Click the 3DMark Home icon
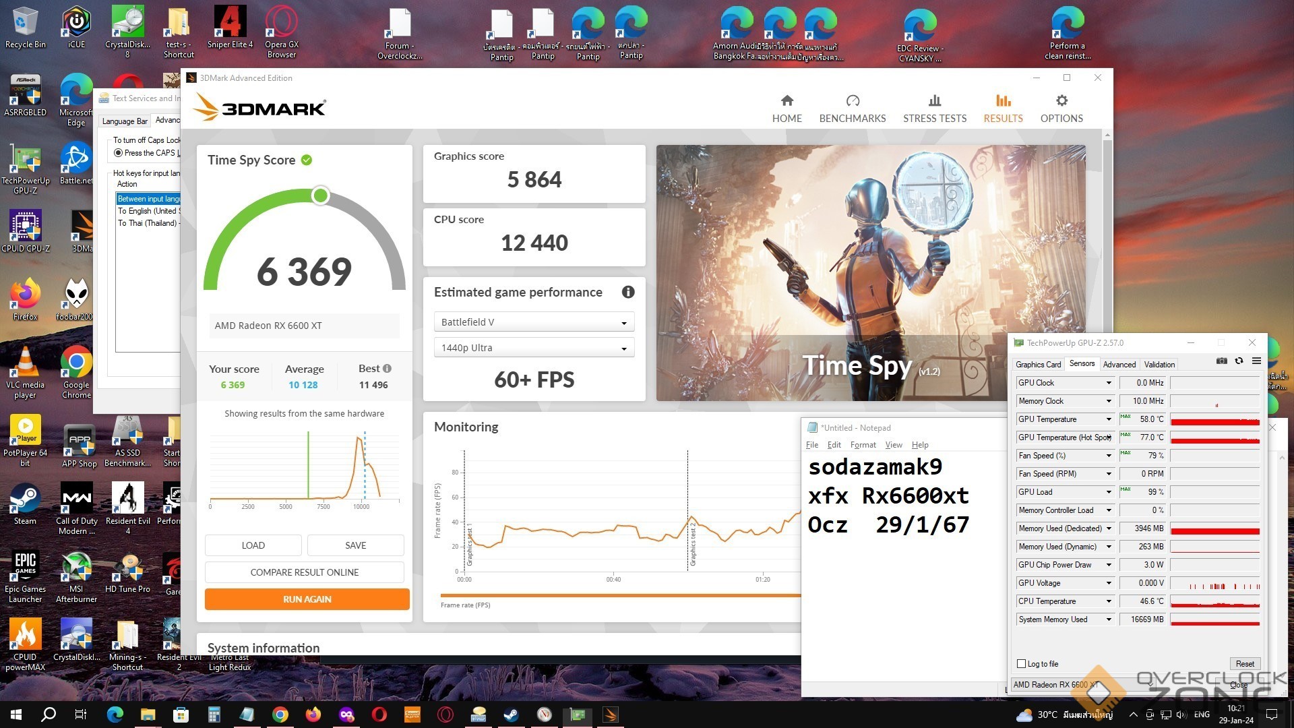This screenshot has height=728, width=1294. [787, 101]
